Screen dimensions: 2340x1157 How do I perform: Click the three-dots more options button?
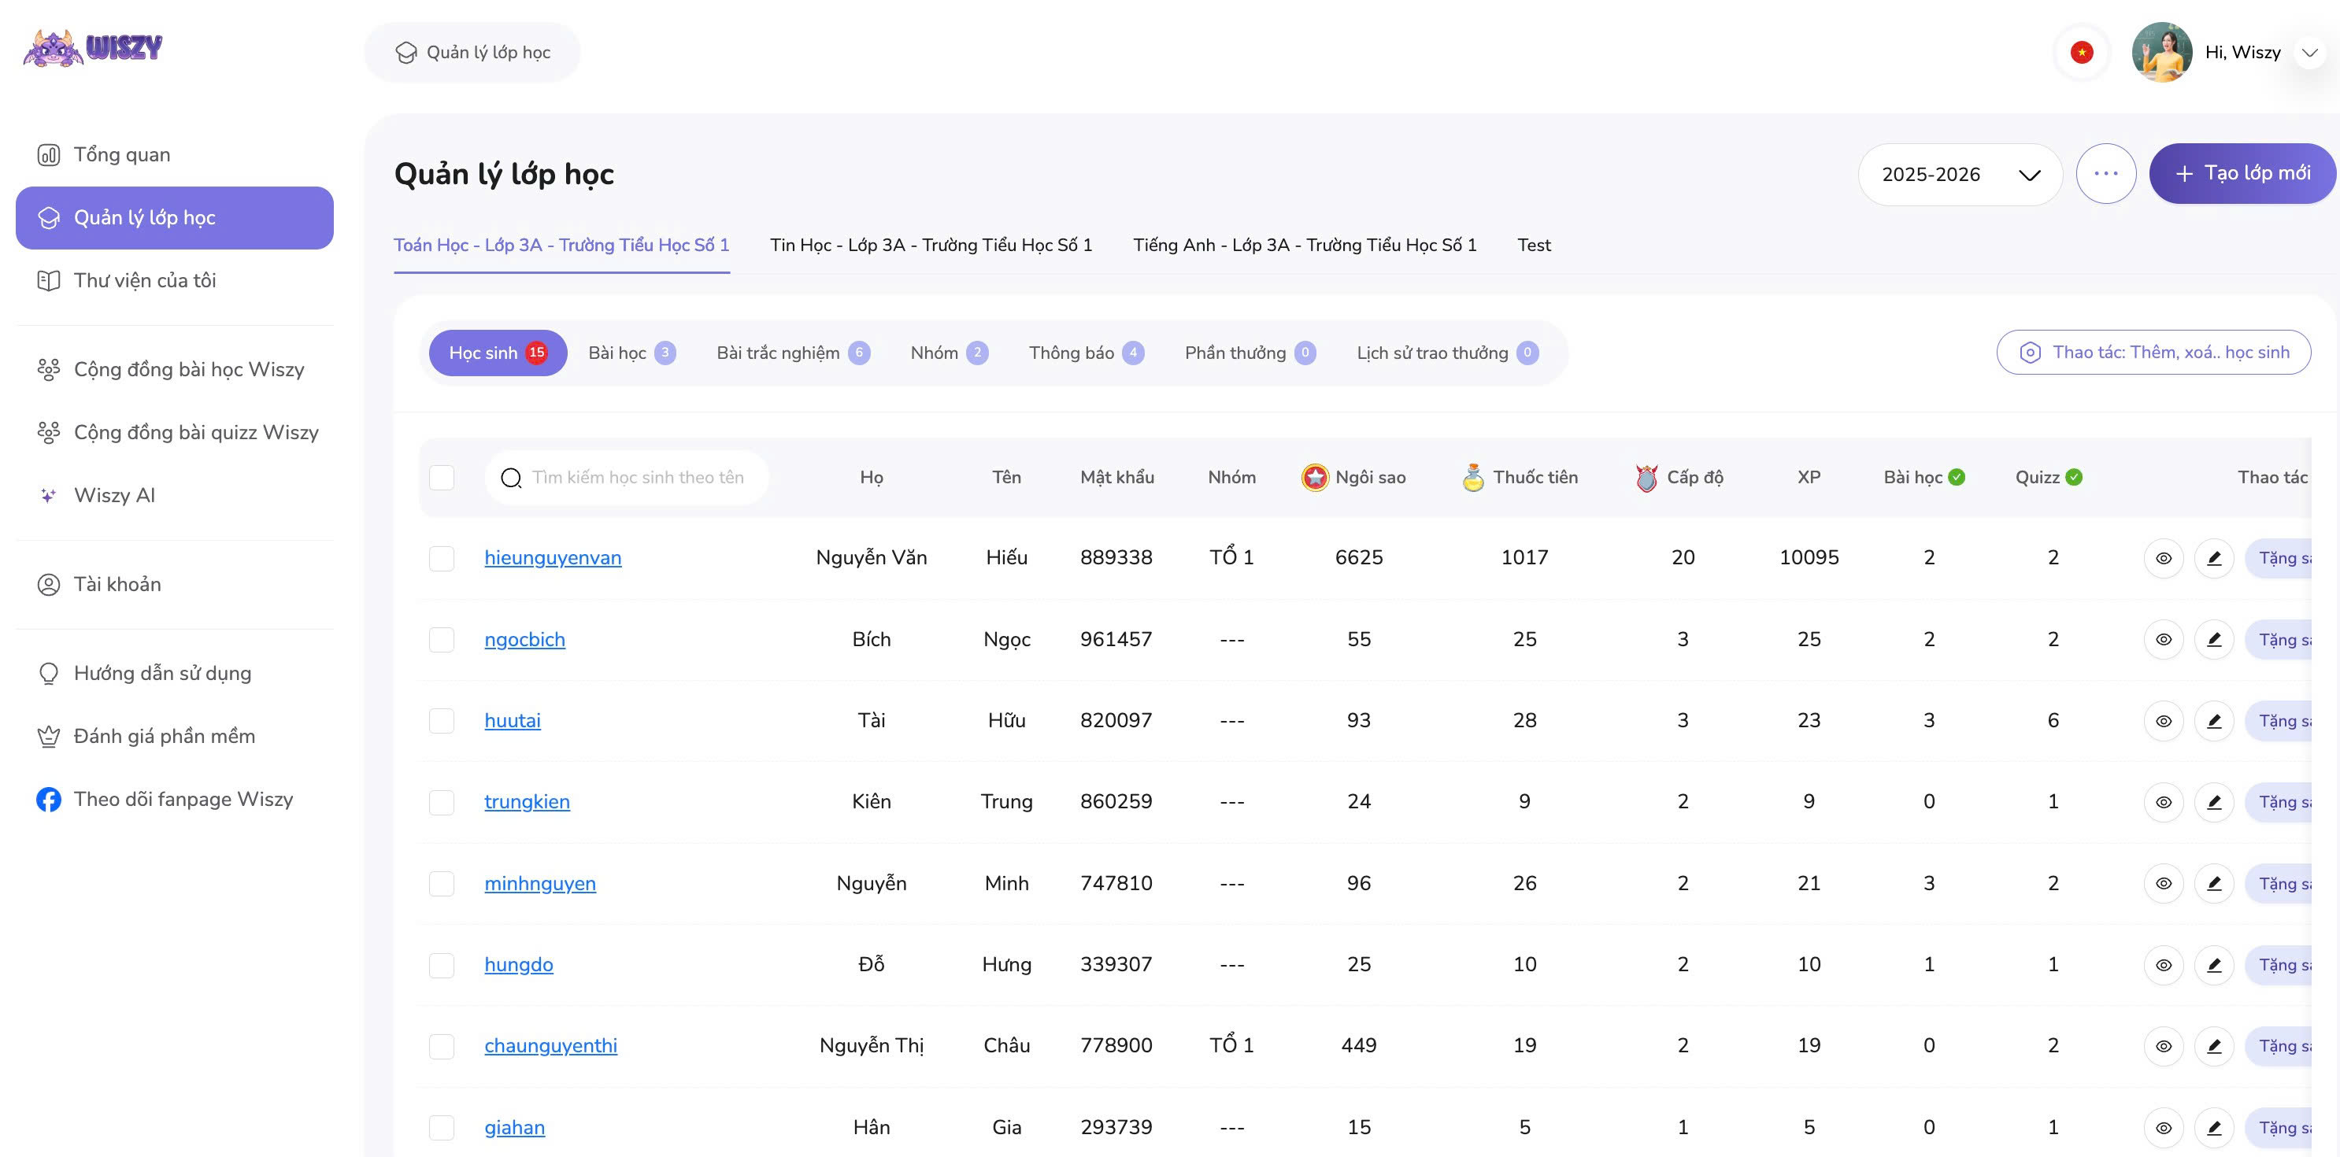coord(2105,173)
